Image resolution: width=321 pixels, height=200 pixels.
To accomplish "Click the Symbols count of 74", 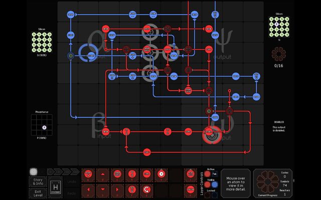I will [284, 185].
